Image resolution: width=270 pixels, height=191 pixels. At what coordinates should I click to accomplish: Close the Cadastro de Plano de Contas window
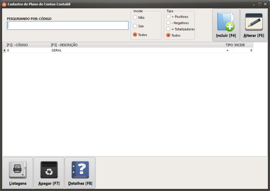[265, 4]
